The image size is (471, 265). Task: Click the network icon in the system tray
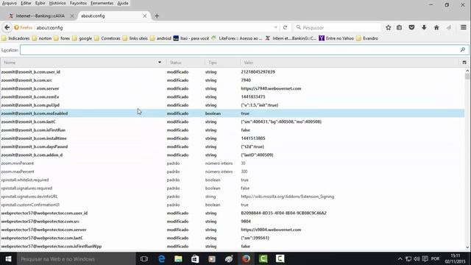408,258
